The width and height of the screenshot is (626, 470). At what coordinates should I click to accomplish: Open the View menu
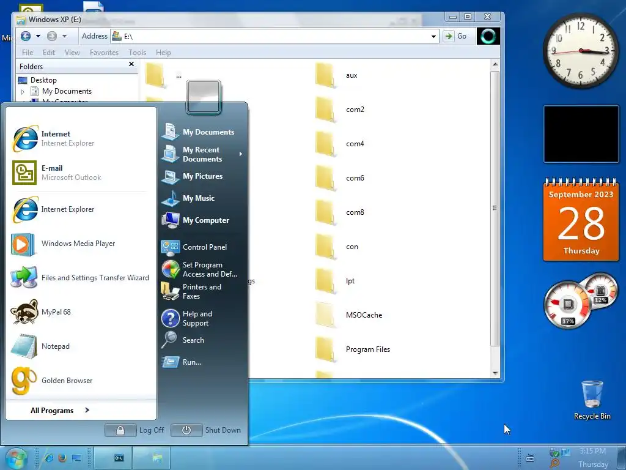(x=72, y=53)
